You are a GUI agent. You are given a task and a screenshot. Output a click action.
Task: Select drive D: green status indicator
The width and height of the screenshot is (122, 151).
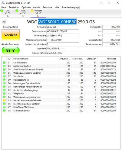(x=17, y=11)
